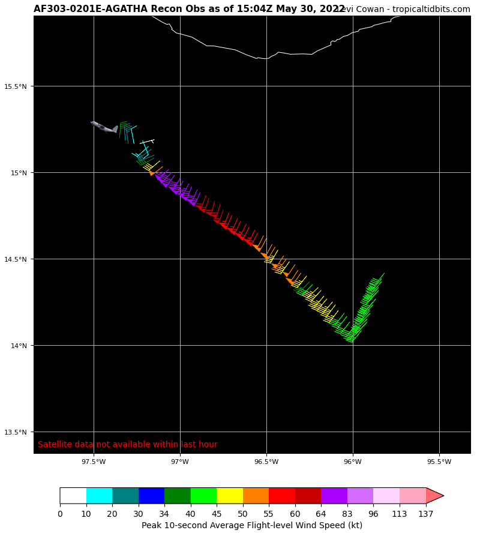The height and width of the screenshot is (533, 480).
Task: Click the light purple 83-96 kt swatch
Action: point(361,495)
